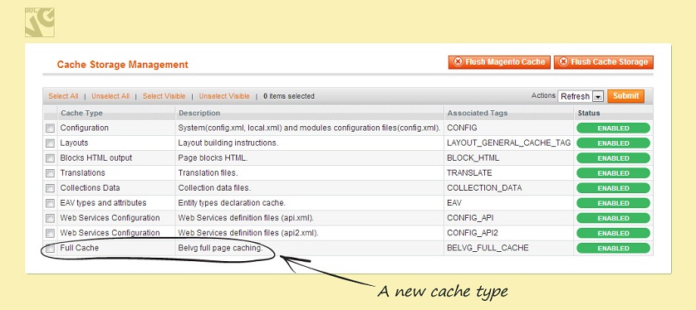This screenshot has height=310, width=696.
Task: Check the Full Cache checkbox
Action: 50,248
